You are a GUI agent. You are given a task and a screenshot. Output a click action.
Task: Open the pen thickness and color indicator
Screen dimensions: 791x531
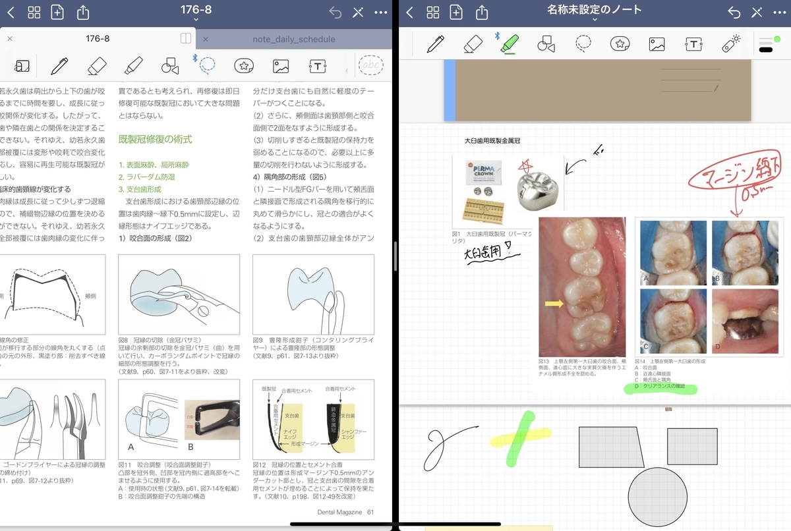point(767,44)
